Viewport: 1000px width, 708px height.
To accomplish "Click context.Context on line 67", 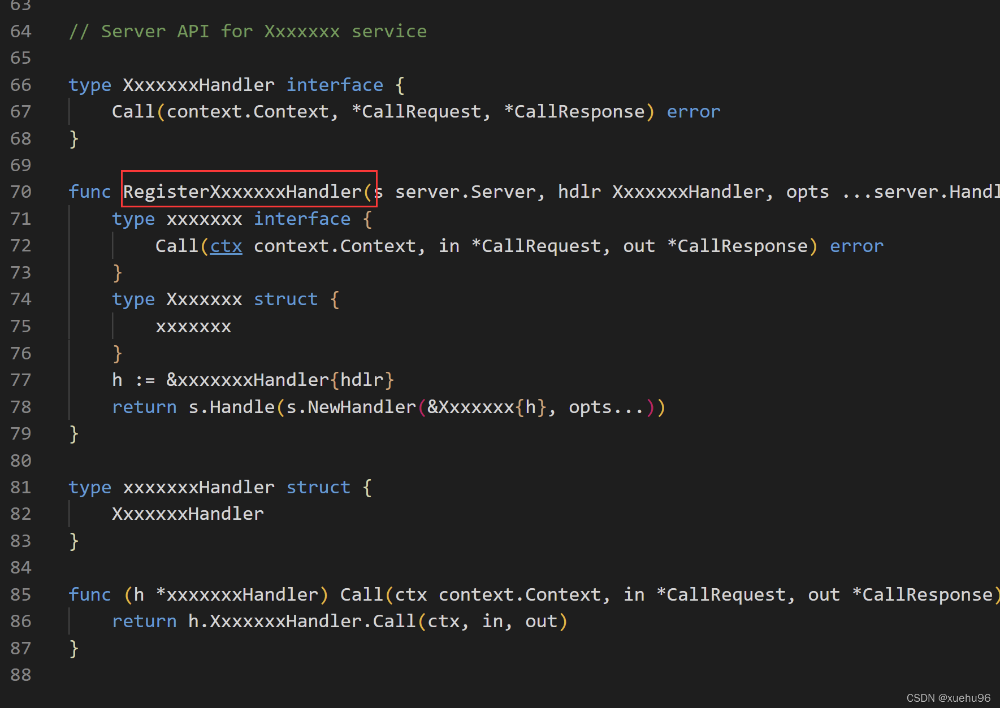I will (248, 111).
